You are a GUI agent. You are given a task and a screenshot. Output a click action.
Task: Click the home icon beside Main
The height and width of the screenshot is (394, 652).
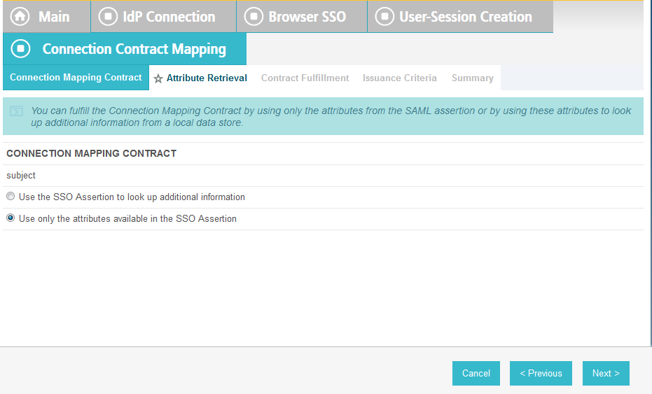tap(20, 17)
